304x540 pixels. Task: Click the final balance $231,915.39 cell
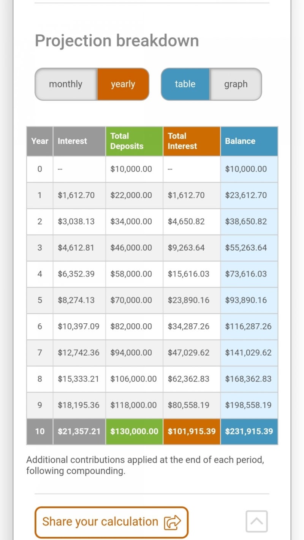pyautogui.click(x=249, y=431)
